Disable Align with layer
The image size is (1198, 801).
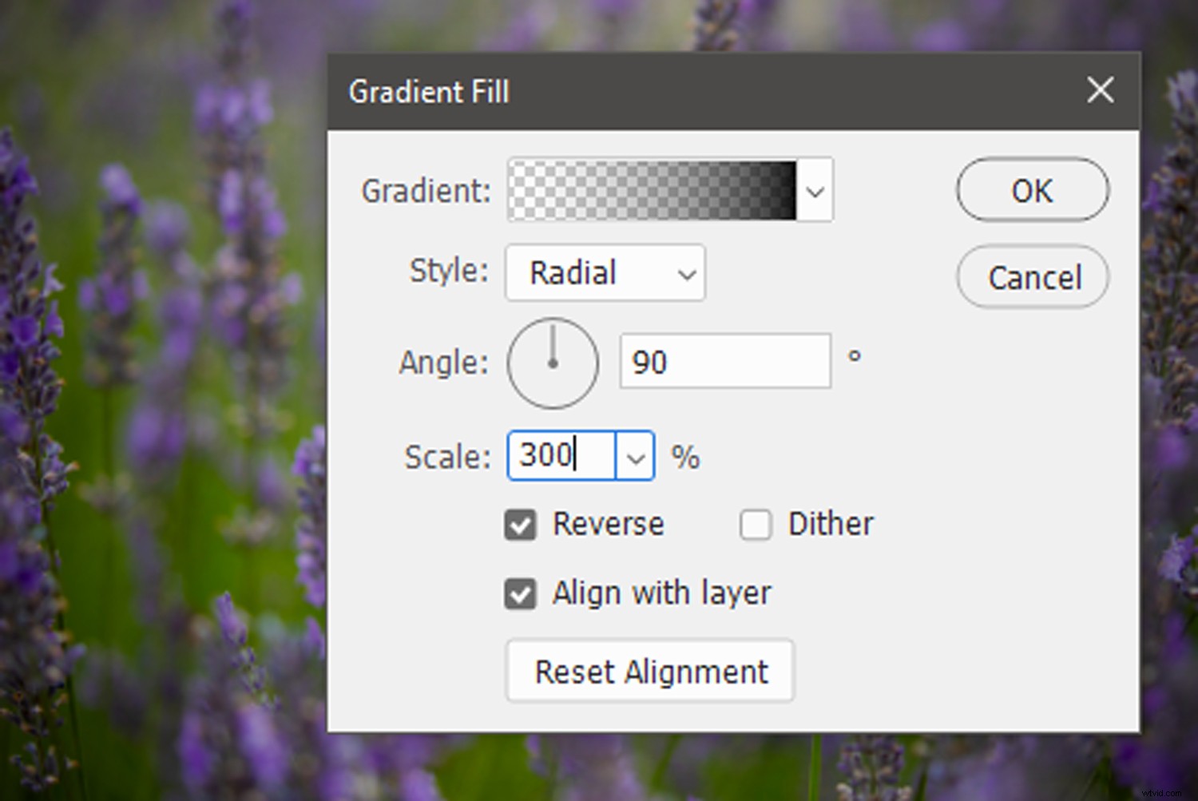pyautogui.click(x=520, y=593)
